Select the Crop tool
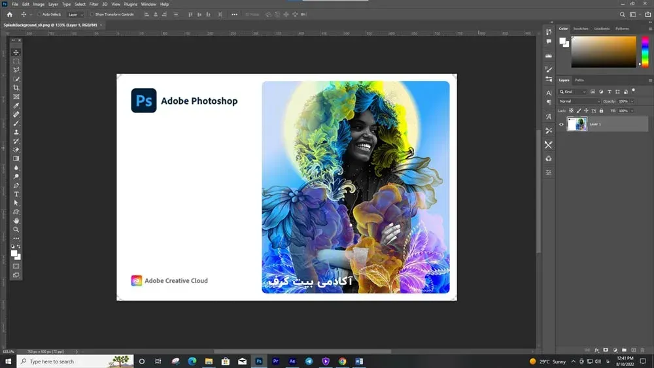The image size is (654, 368). 16,88
